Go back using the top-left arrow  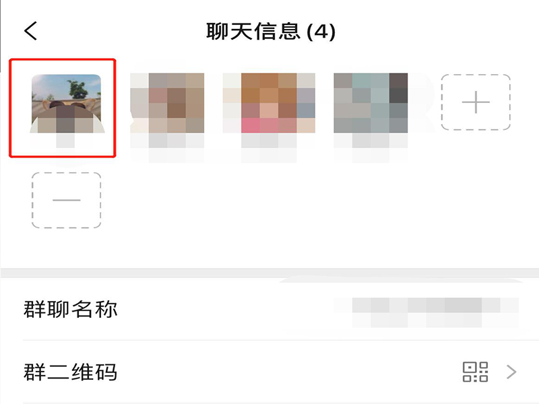30,31
